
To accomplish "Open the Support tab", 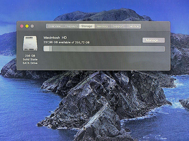I will click(118, 26).
